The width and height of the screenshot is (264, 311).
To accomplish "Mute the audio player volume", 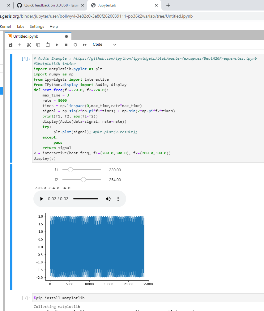I will pos(108,199).
